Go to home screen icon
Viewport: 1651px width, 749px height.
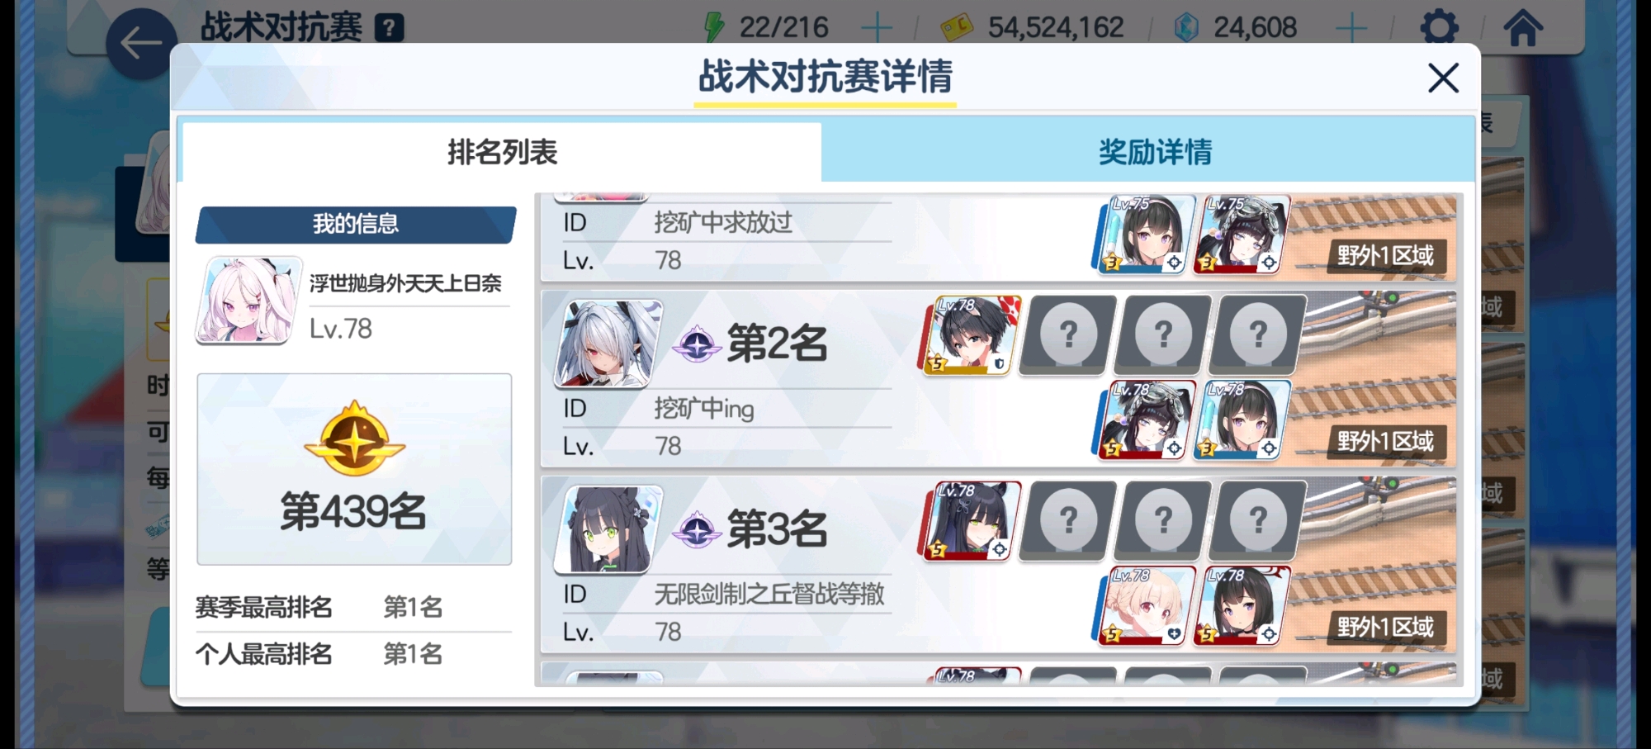point(1523,28)
